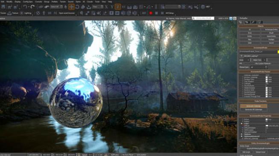Open the Display menu
Screen dimensions: 279x156
point(18,2)
